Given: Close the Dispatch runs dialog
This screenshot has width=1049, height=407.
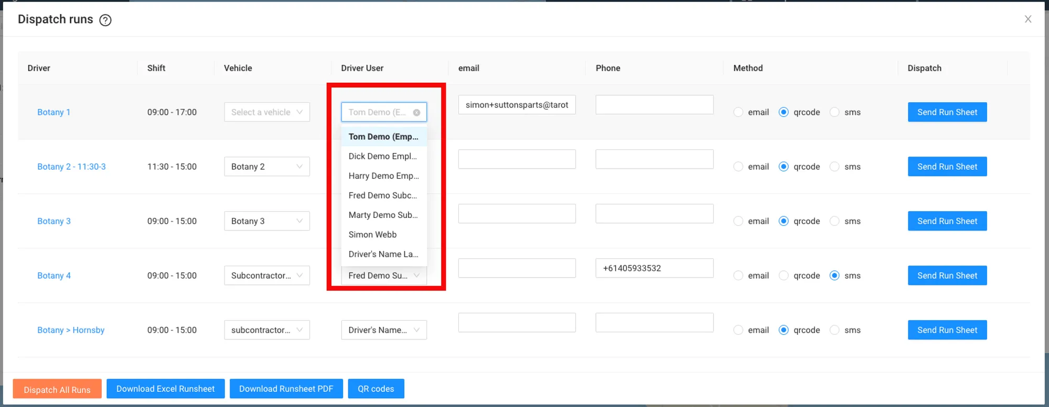Looking at the screenshot, I should tap(1028, 19).
